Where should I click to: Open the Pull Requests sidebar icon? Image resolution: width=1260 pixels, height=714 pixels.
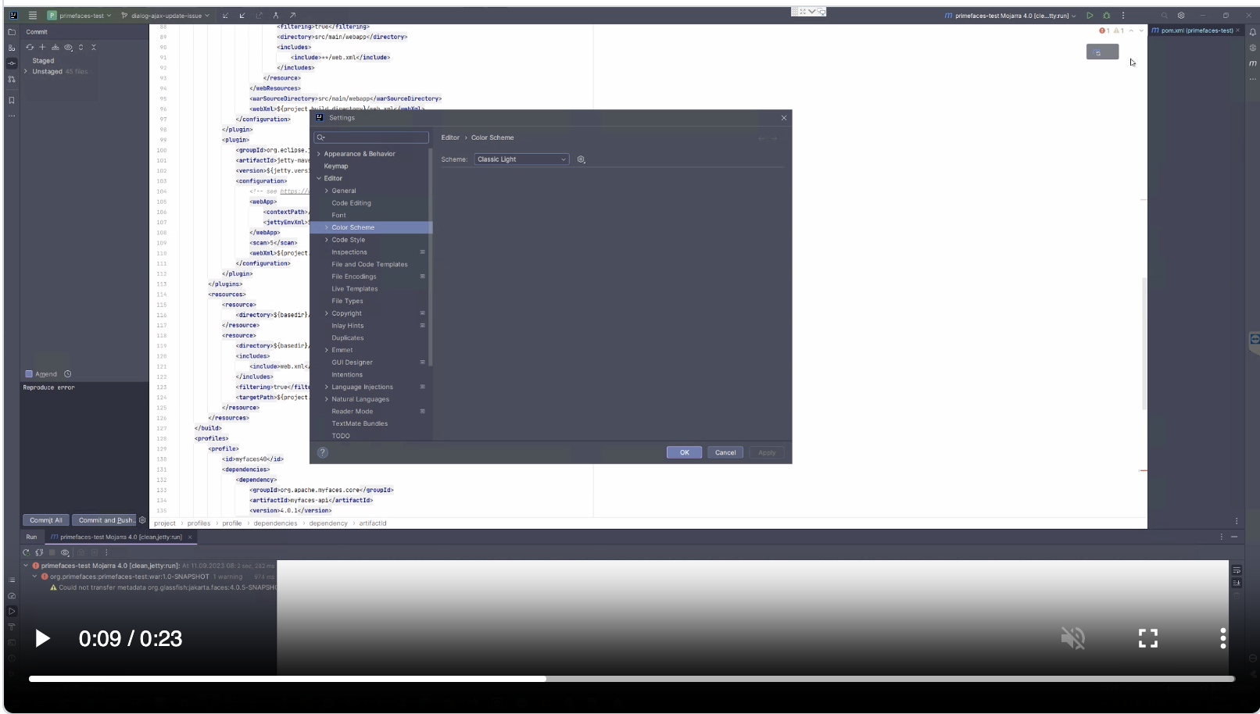tap(11, 80)
